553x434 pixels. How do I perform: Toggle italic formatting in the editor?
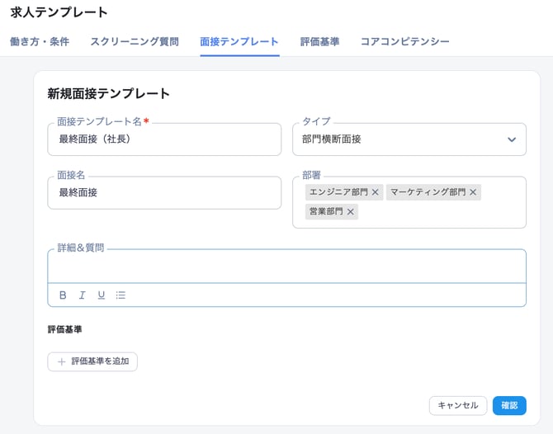pos(83,295)
